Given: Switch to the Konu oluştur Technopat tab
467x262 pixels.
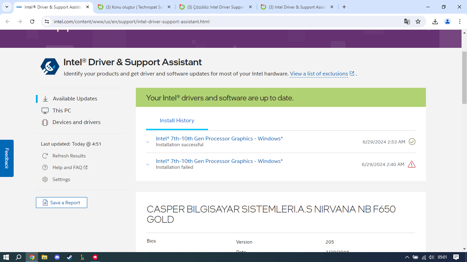Looking at the screenshot, I should coord(134,7).
